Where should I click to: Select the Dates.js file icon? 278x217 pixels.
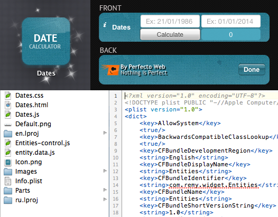(x=8, y=115)
